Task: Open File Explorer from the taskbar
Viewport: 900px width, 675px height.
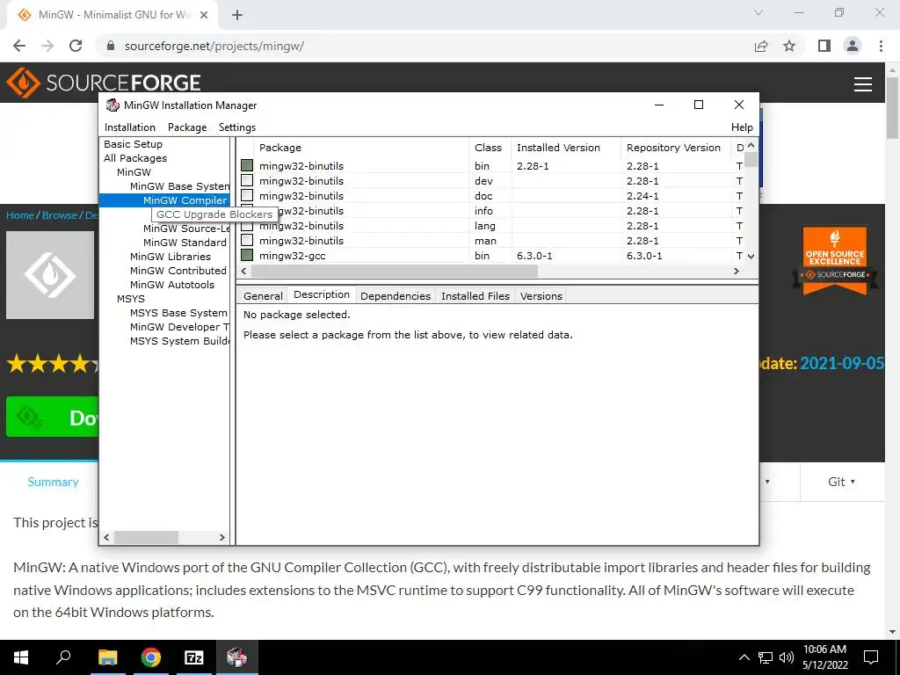Action: [x=107, y=657]
